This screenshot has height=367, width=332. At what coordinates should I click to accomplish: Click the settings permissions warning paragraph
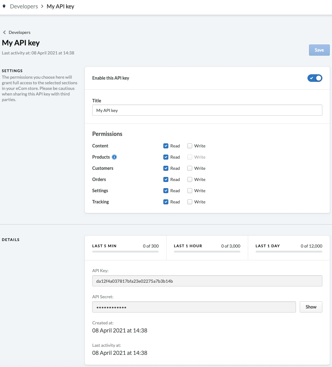[x=39, y=88]
